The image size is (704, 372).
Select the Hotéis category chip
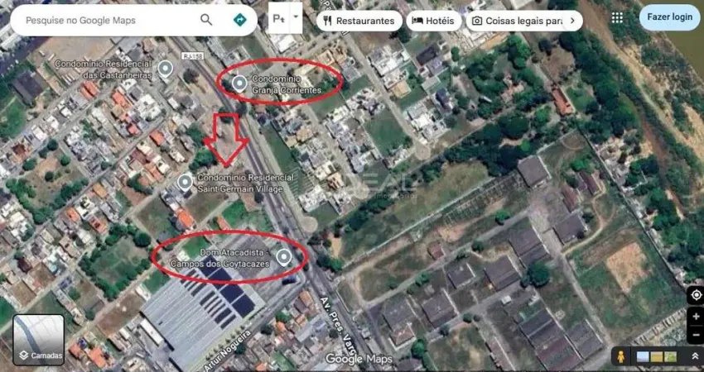tap(434, 21)
